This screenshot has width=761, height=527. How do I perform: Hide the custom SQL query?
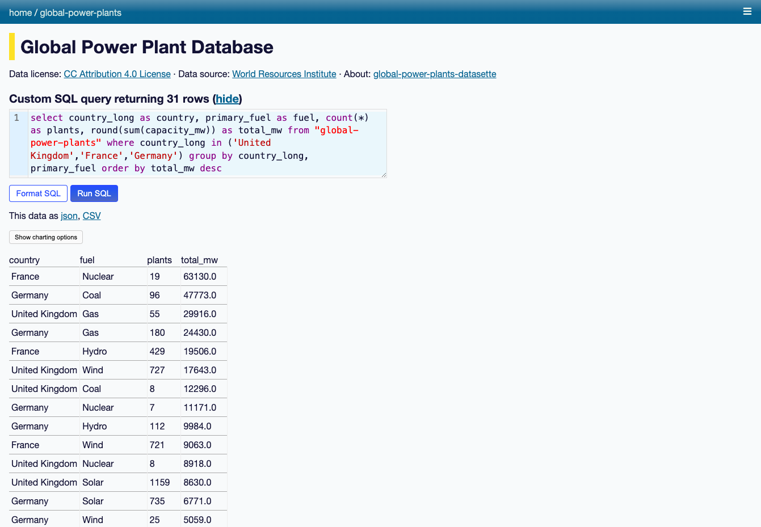(x=227, y=99)
